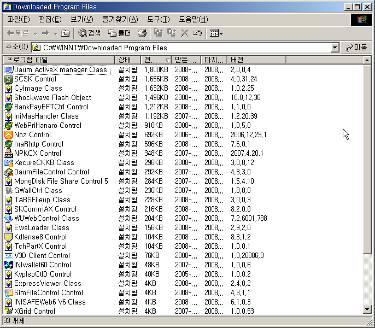
Task: Select the WUWebControl Class icon
Action: 9,219
